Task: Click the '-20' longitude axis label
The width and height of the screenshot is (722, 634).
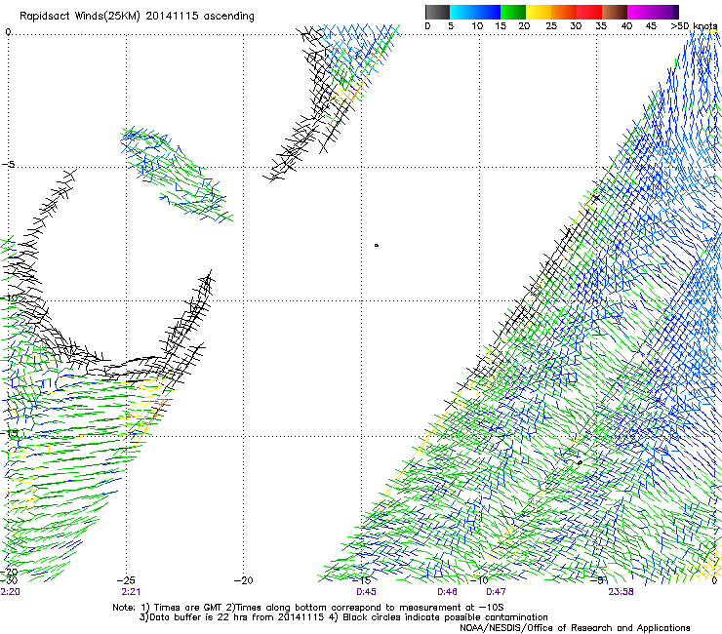Action: click(244, 580)
